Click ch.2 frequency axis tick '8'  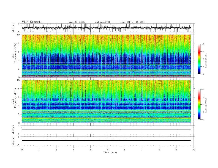point(19,89)
